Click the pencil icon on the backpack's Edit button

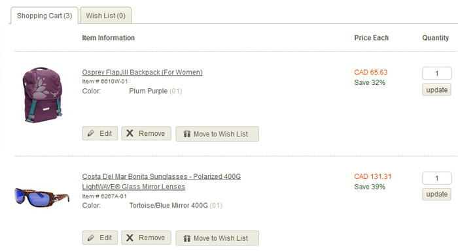point(91,133)
